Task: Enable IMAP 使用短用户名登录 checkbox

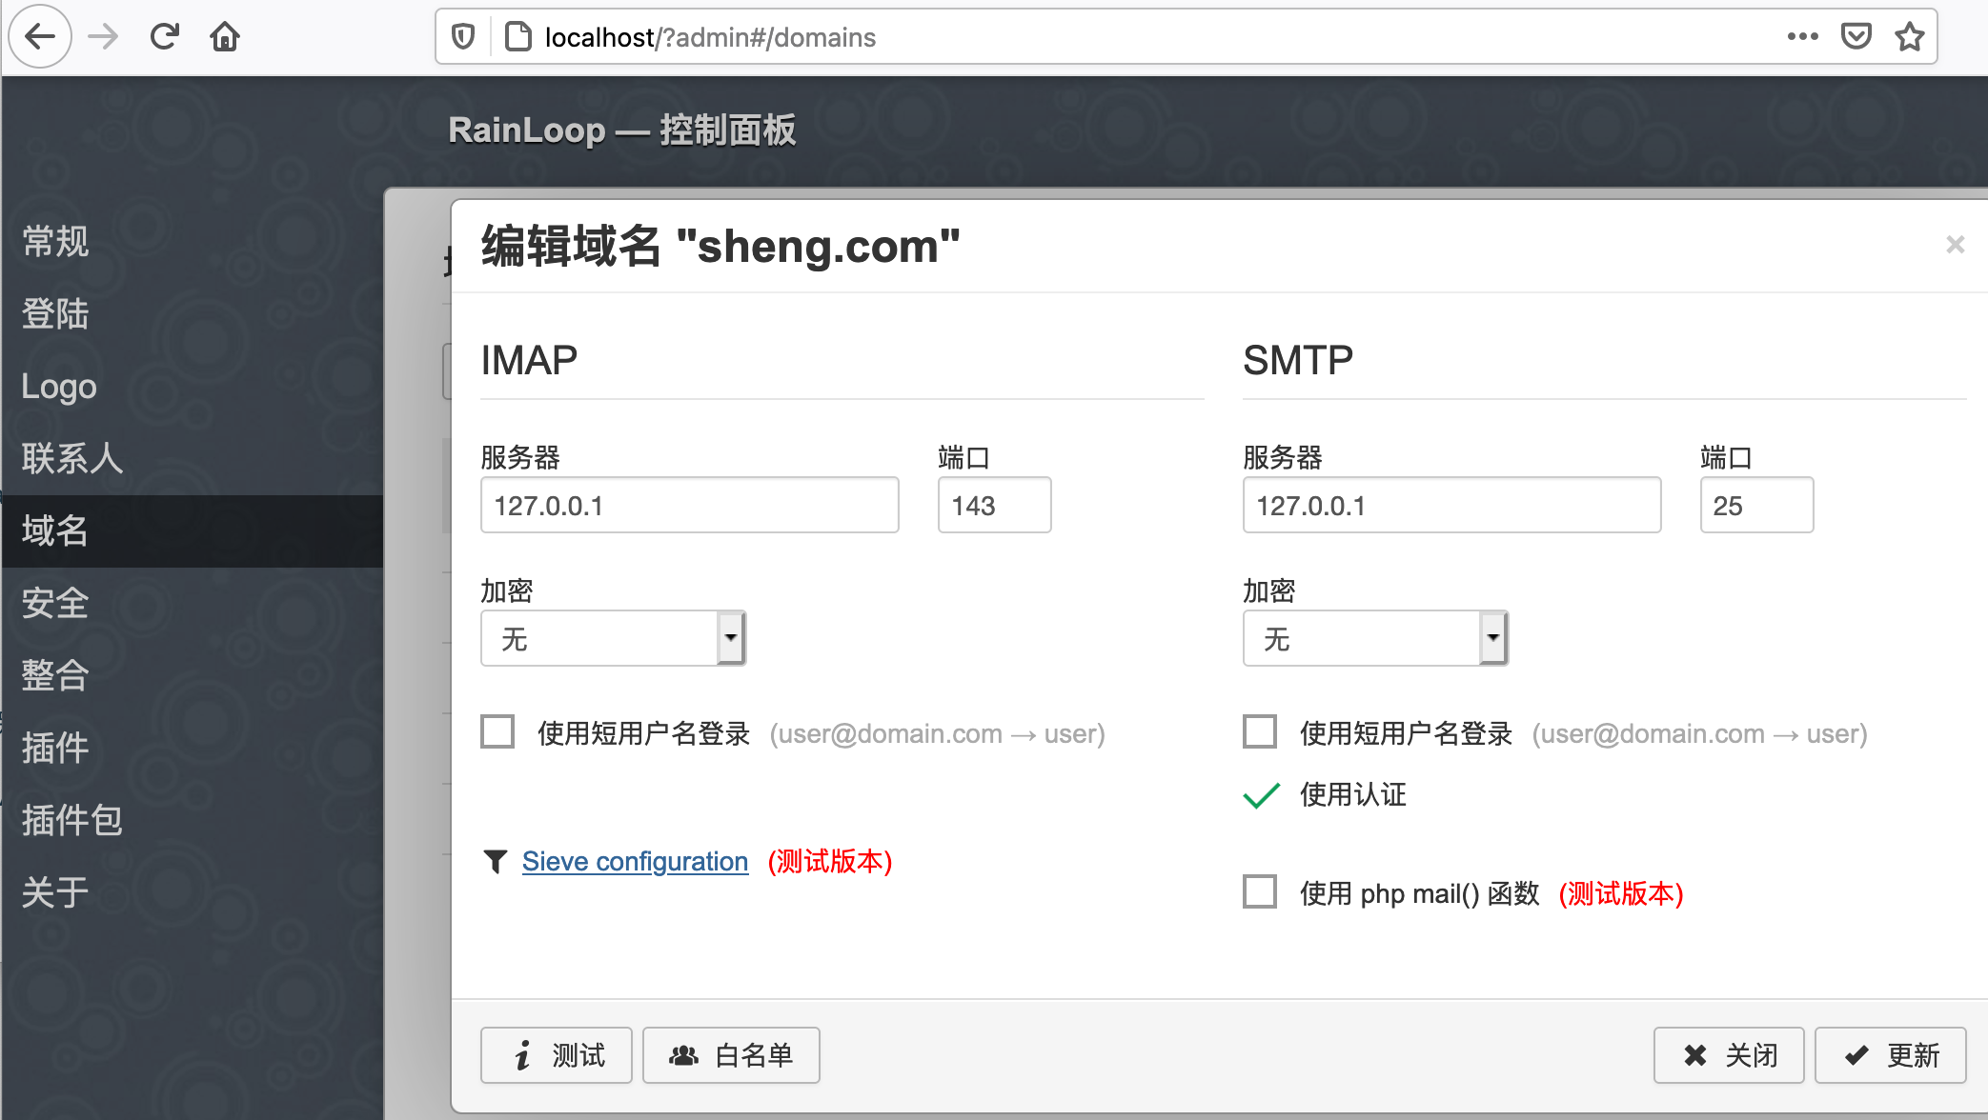Action: (497, 732)
